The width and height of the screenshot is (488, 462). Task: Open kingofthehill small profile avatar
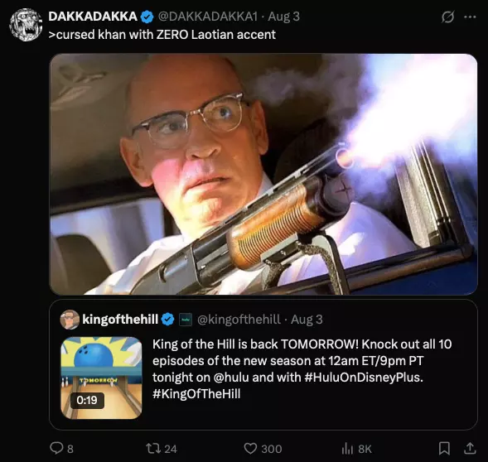pos(70,320)
